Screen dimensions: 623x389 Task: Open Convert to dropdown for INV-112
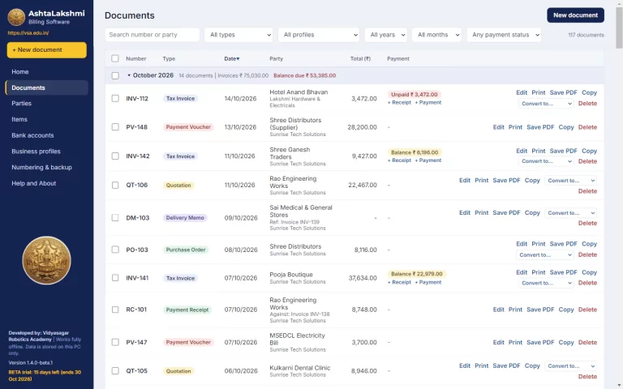click(x=546, y=104)
